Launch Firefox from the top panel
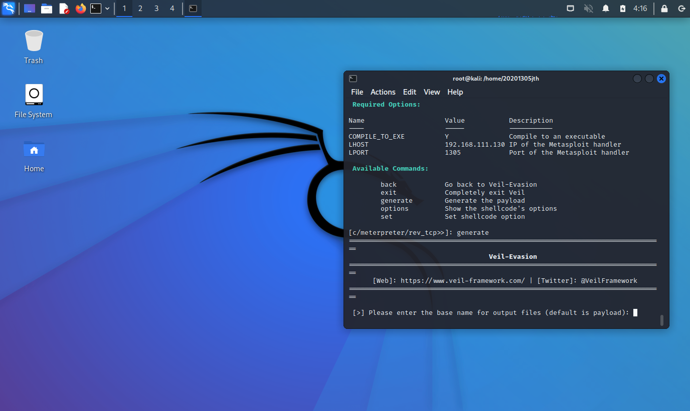The height and width of the screenshot is (411, 690). point(81,9)
